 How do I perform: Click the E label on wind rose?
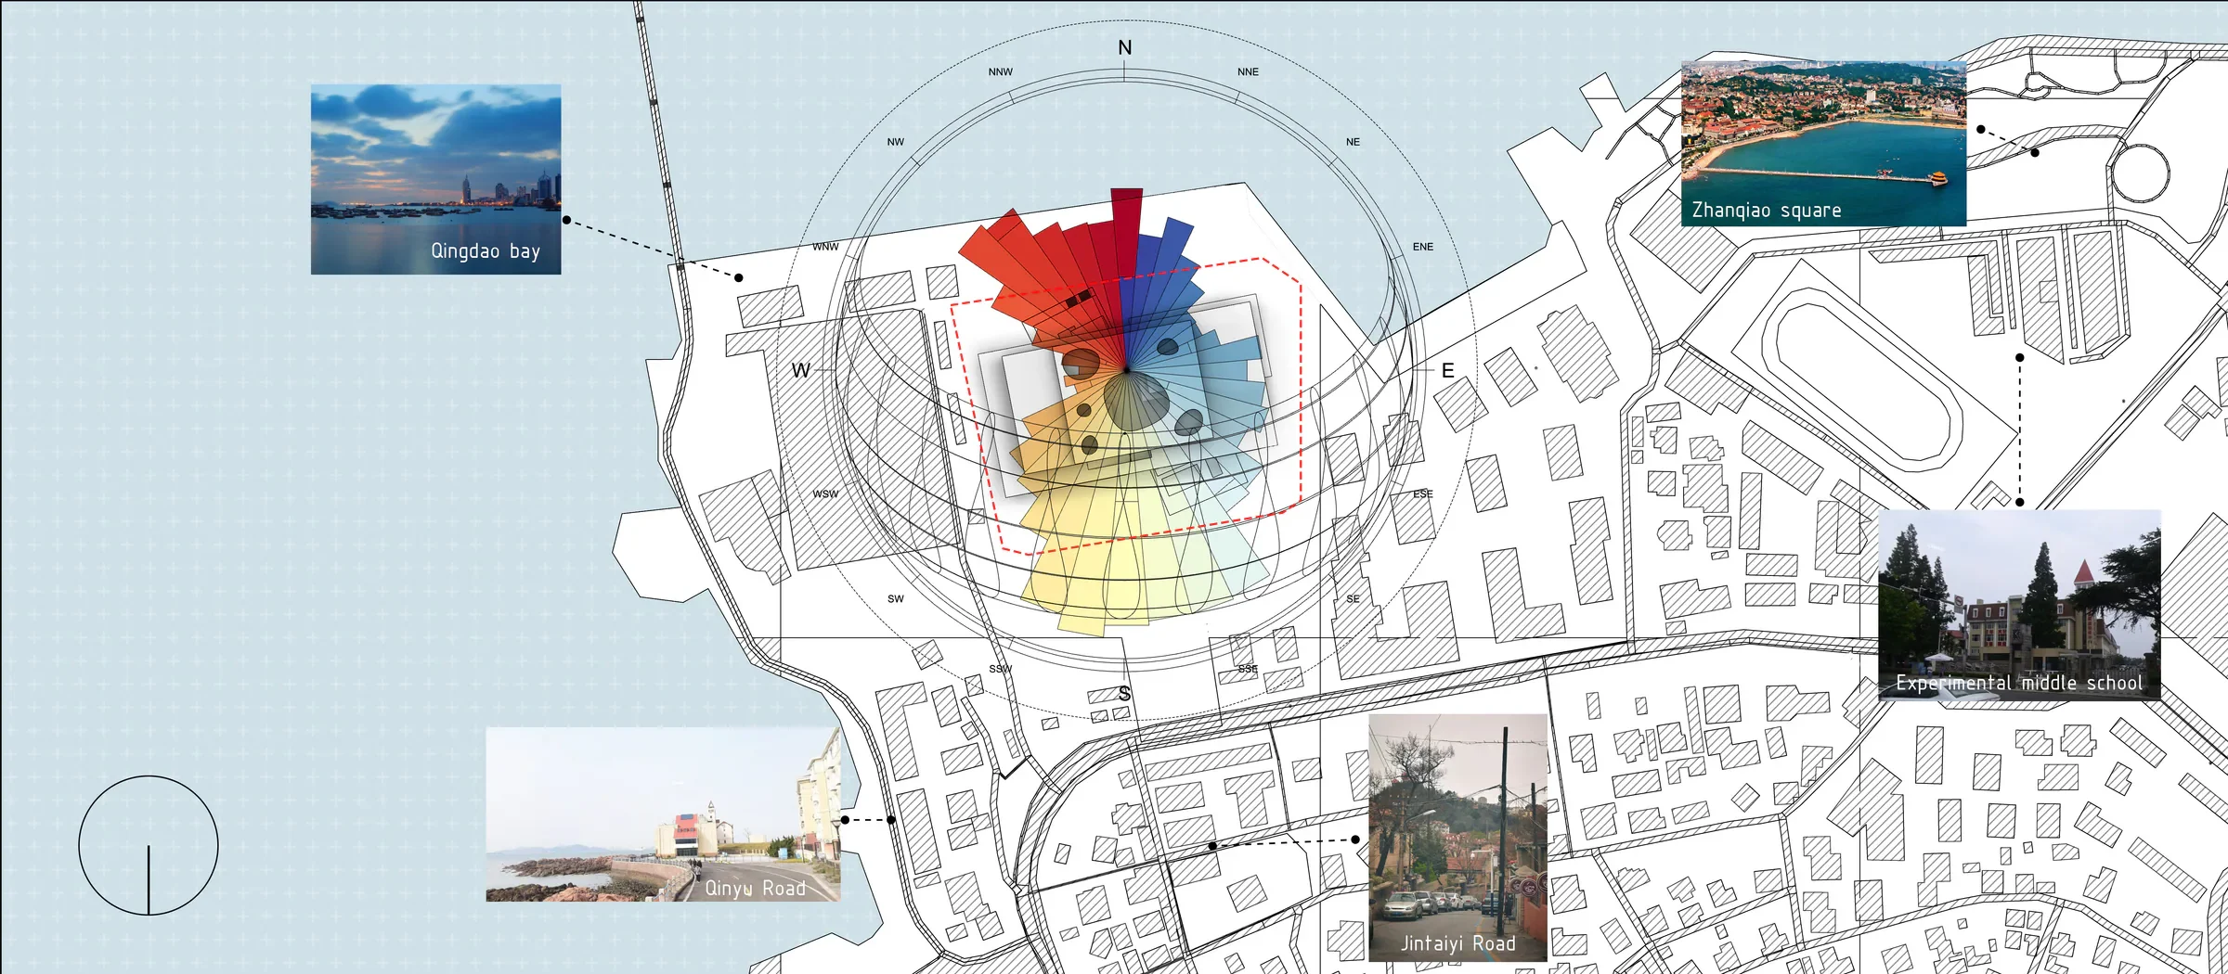[1447, 370]
